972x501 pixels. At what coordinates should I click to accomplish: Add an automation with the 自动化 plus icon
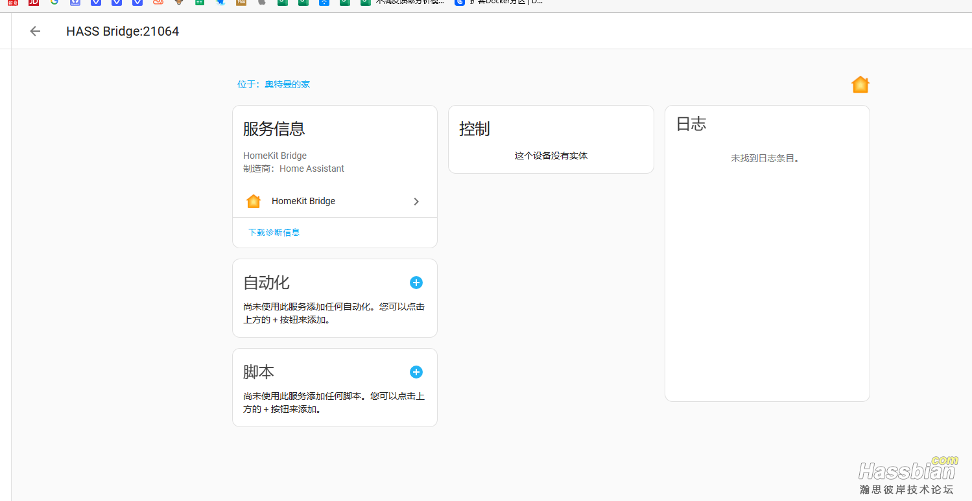[416, 283]
